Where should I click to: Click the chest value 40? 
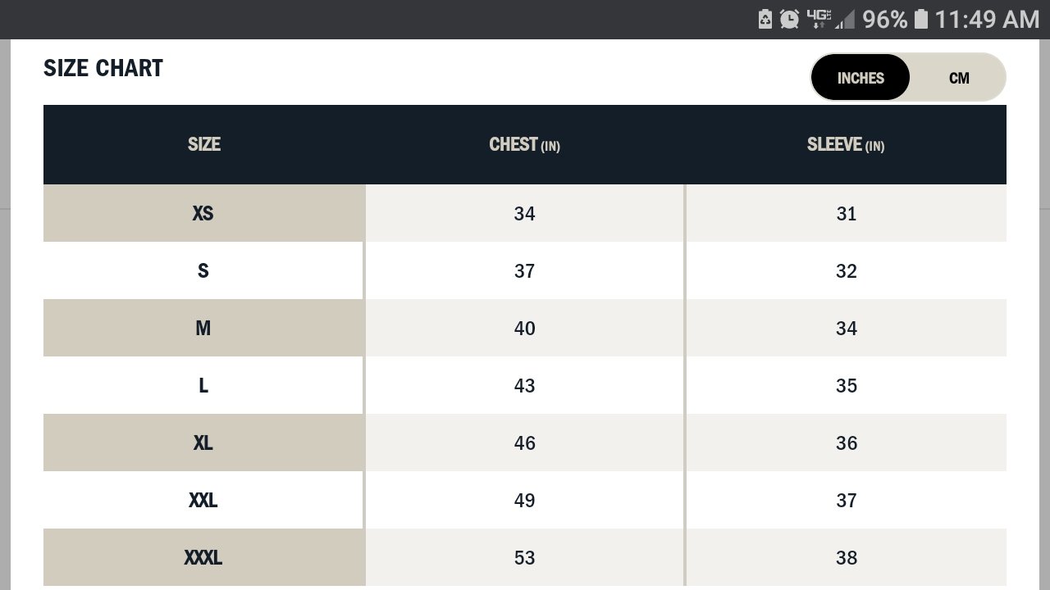point(524,328)
